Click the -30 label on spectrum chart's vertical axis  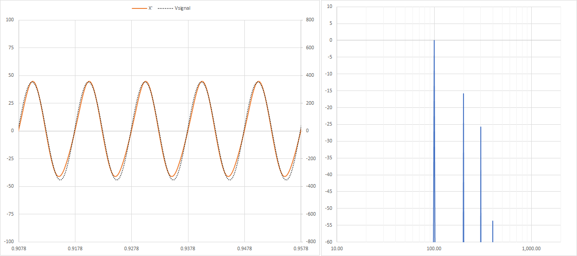[x=330, y=141]
